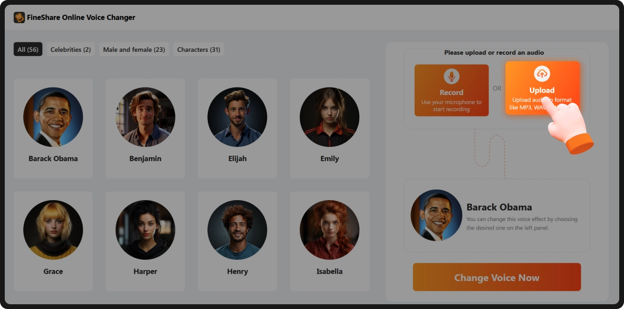Click the selected Barack Obama voice preview image
624x309 pixels.
coord(436,215)
